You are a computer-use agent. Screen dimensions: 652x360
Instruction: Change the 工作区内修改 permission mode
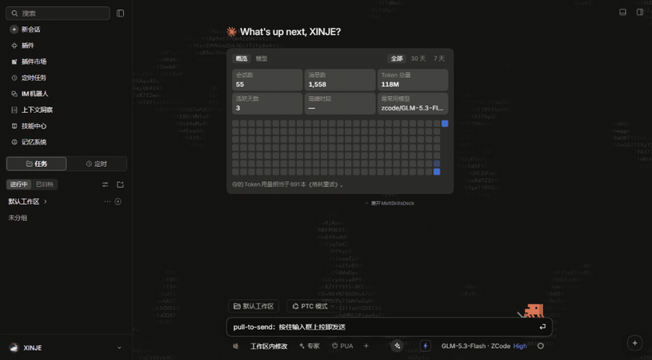tap(269, 346)
